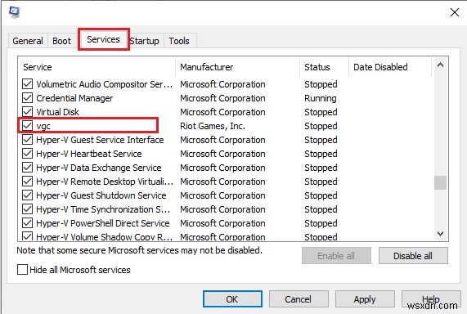Click the services list scrollbar thumb
Viewport: 467px width, 314px height.
pyautogui.click(x=440, y=182)
